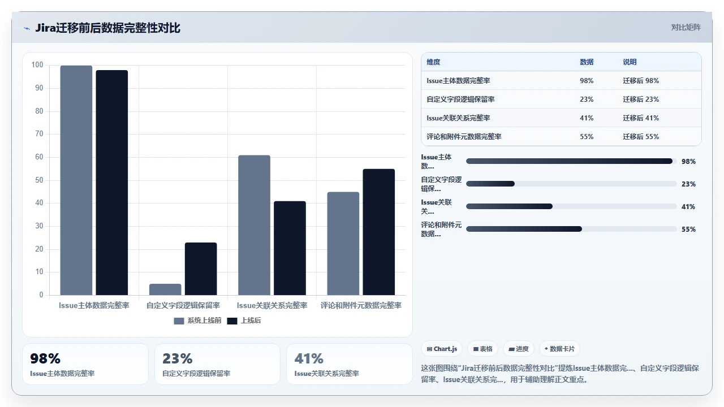This screenshot has height=407, width=724.
Task: Click the description paragraph starting 这张图围绕
Action: click(x=560, y=374)
